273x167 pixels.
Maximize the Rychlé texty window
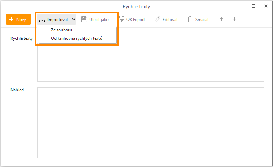tap(254, 6)
